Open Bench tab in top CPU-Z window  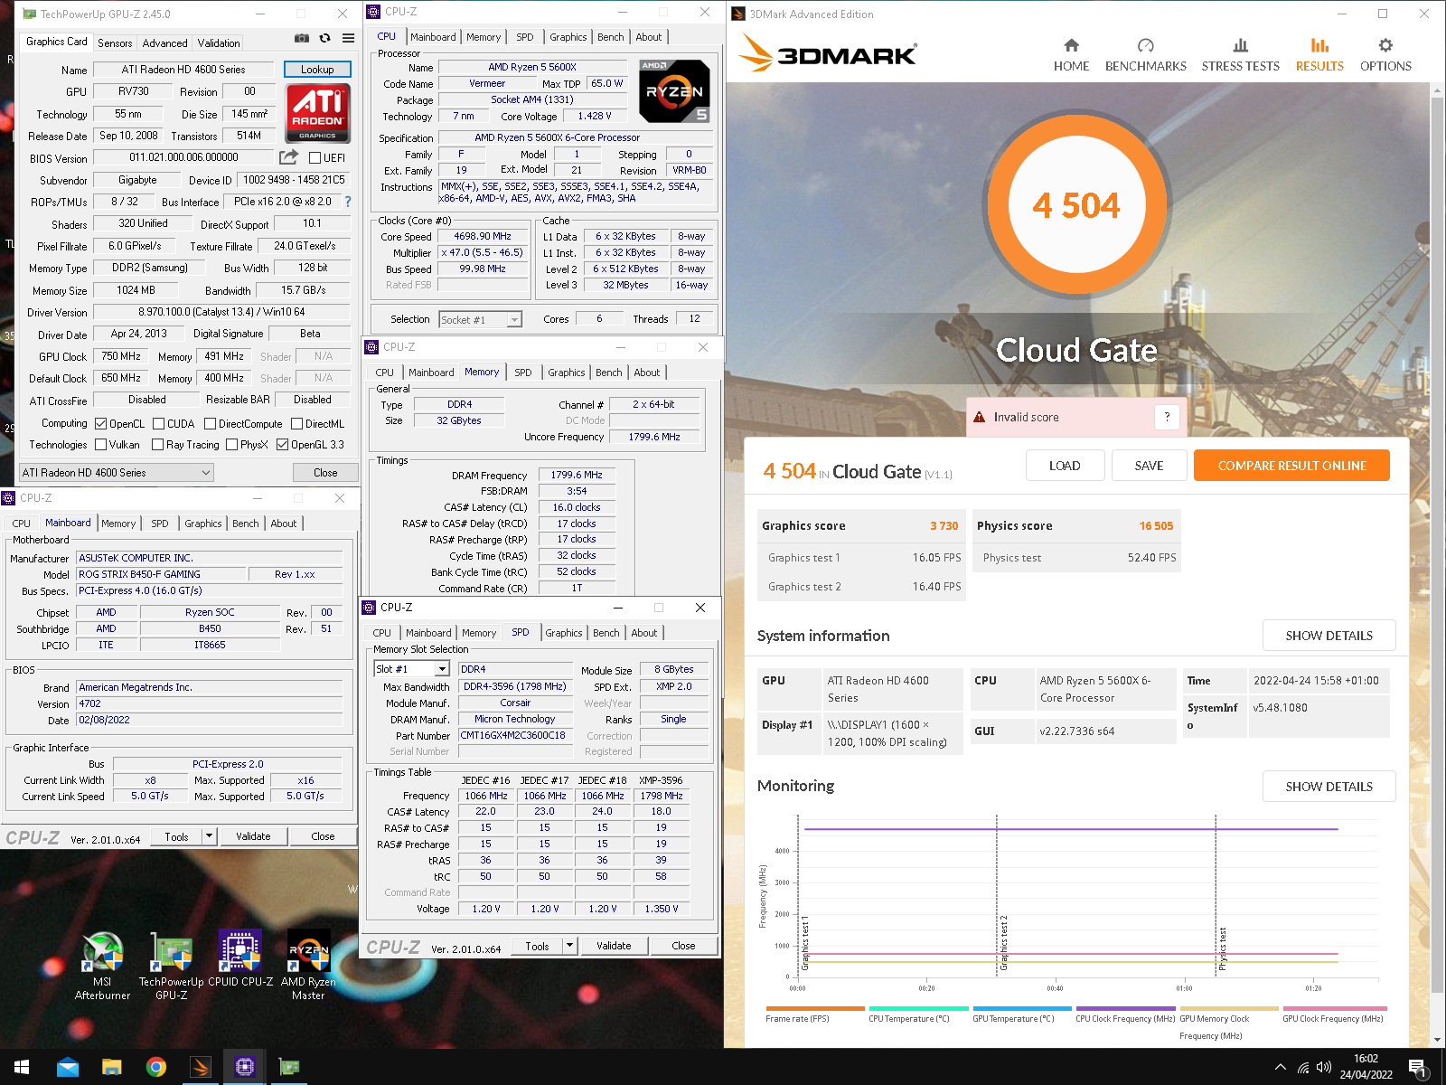pos(611,37)
